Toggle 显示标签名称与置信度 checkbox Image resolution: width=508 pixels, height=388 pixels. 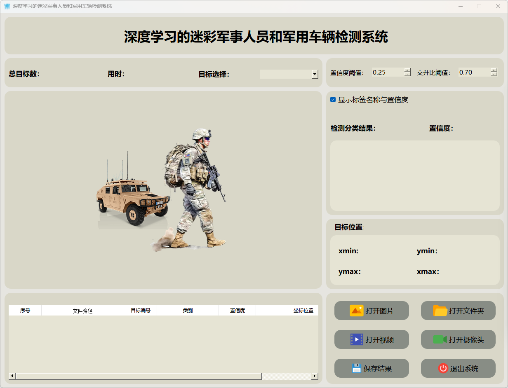333,100
